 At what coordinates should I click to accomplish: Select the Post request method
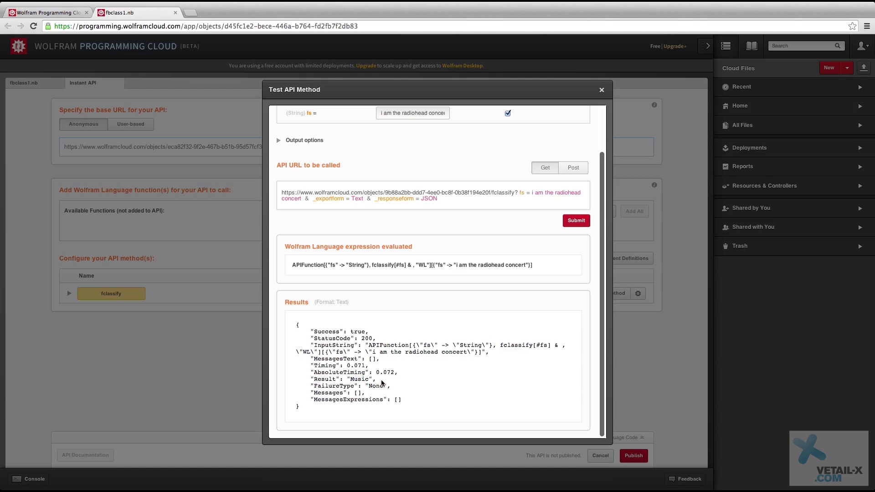point(573,168)
